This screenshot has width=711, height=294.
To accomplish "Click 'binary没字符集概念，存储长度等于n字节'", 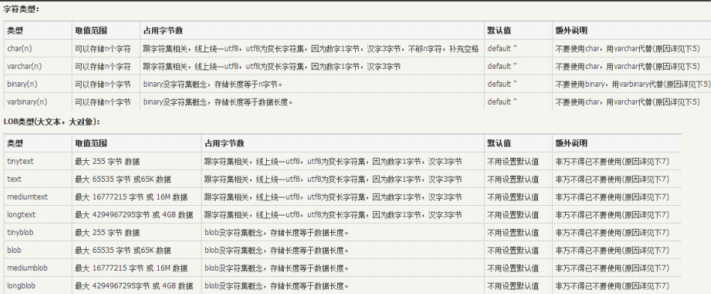I will (213, 85).
